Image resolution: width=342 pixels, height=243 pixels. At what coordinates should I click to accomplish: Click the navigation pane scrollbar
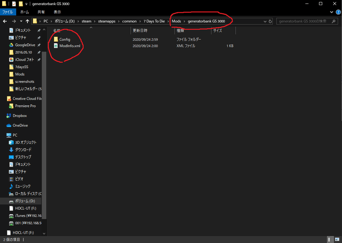(44, 135)
